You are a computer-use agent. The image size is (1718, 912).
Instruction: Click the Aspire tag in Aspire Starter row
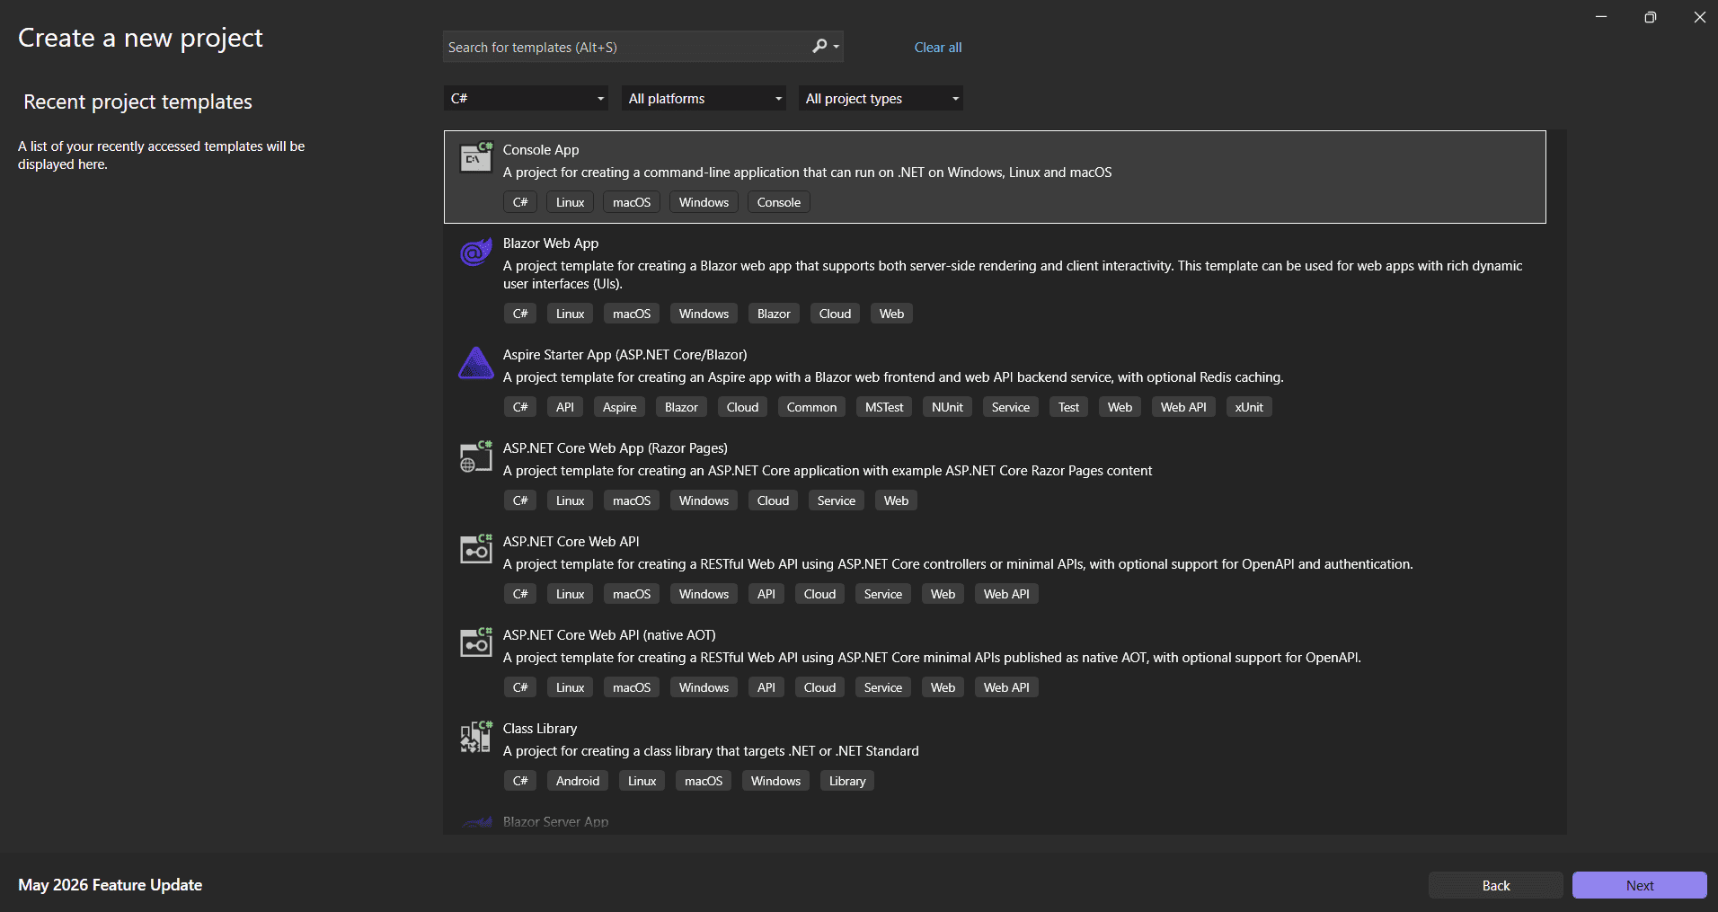tap(620, 407)
